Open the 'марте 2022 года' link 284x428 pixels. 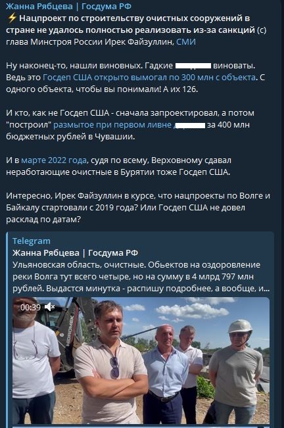54,160
